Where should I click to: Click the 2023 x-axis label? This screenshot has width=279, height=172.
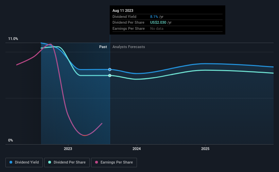click(x=68, y=149)
